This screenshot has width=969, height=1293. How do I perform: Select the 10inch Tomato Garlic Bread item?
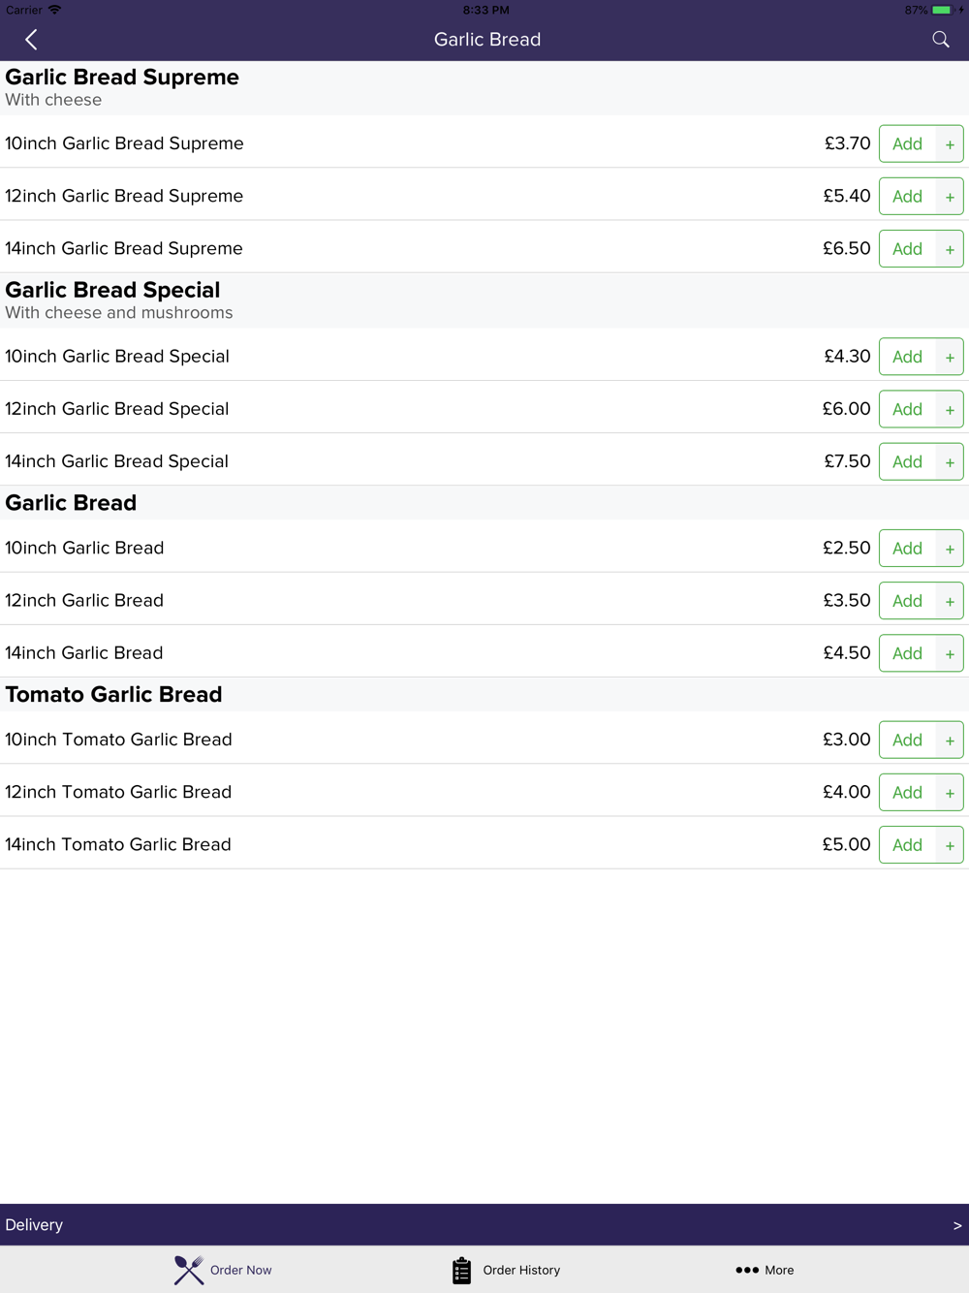pos(484,739)
